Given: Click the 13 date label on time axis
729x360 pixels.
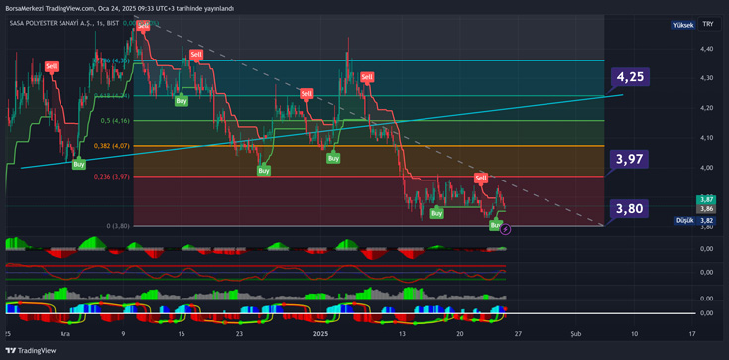Looking at the screenshot, I should [402, 334].
